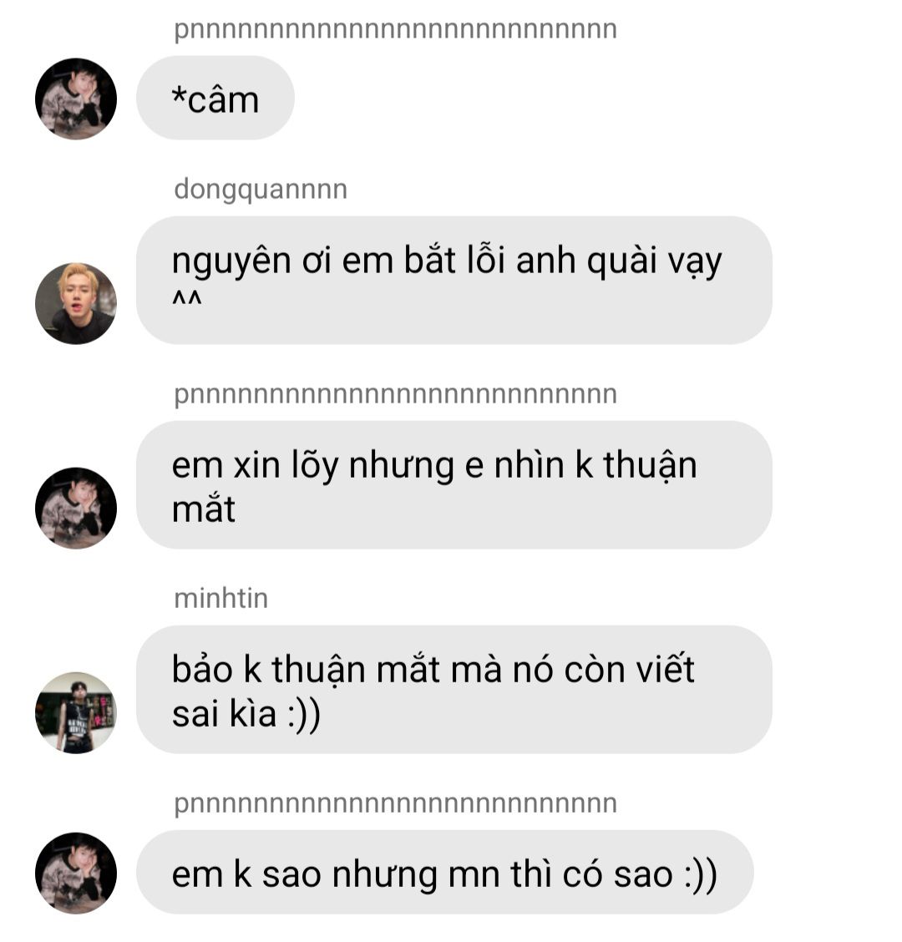Tap the minhtin username label
Image resolution: width=902 pixels, height=942 pixels.
coord(220,599)
